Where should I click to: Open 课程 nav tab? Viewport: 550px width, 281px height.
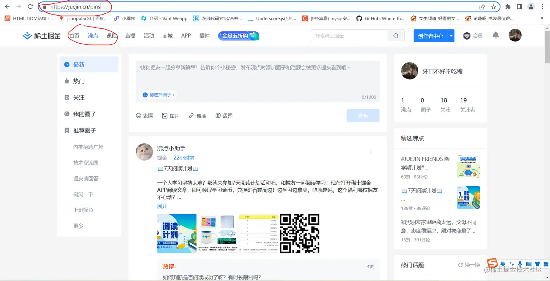[112, 36]
